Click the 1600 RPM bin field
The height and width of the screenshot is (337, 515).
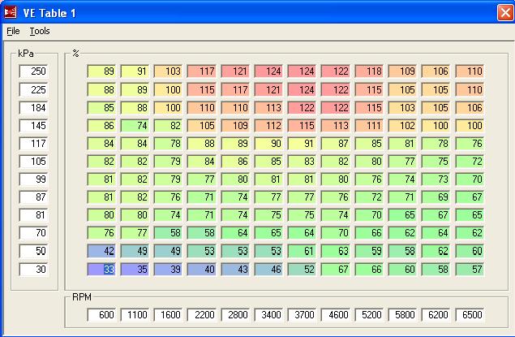[169, 314]
